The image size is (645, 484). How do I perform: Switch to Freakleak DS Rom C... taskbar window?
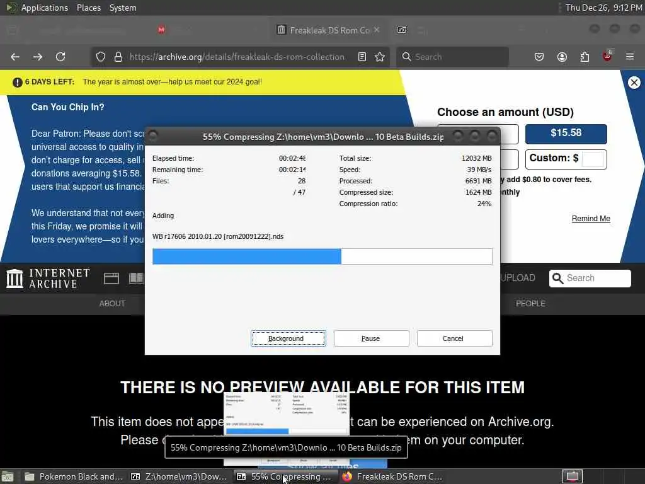392,476
